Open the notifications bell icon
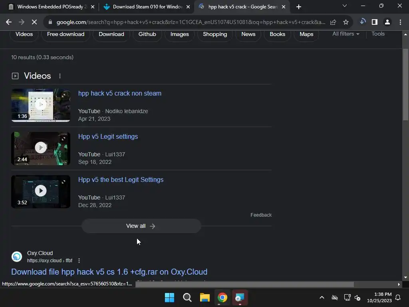 click(x=398, y=297)
